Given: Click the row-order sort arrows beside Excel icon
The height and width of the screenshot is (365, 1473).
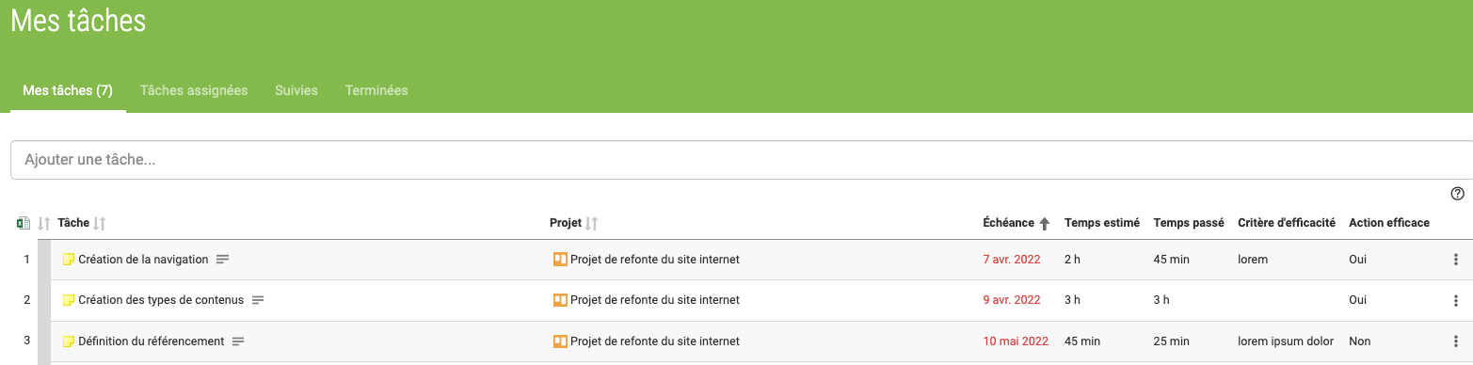Looking at the screenshot, I should [x=43, y=223].
